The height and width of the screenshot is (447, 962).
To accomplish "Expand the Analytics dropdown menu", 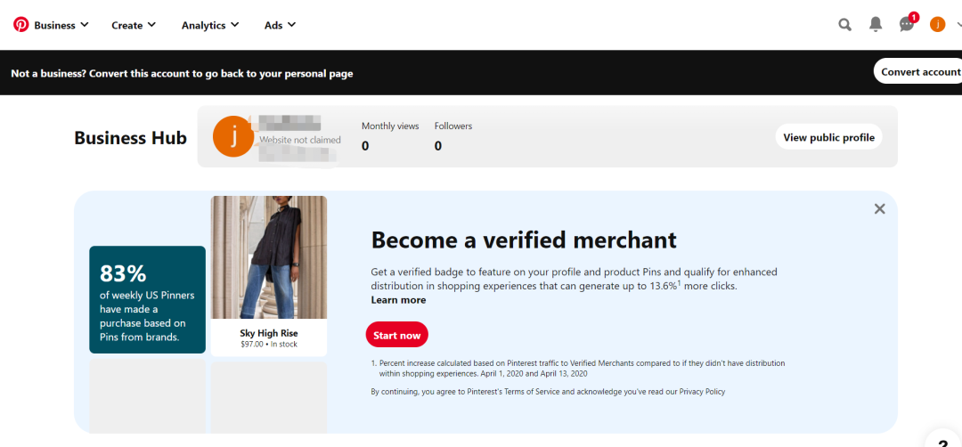I will tap(210, 25).
